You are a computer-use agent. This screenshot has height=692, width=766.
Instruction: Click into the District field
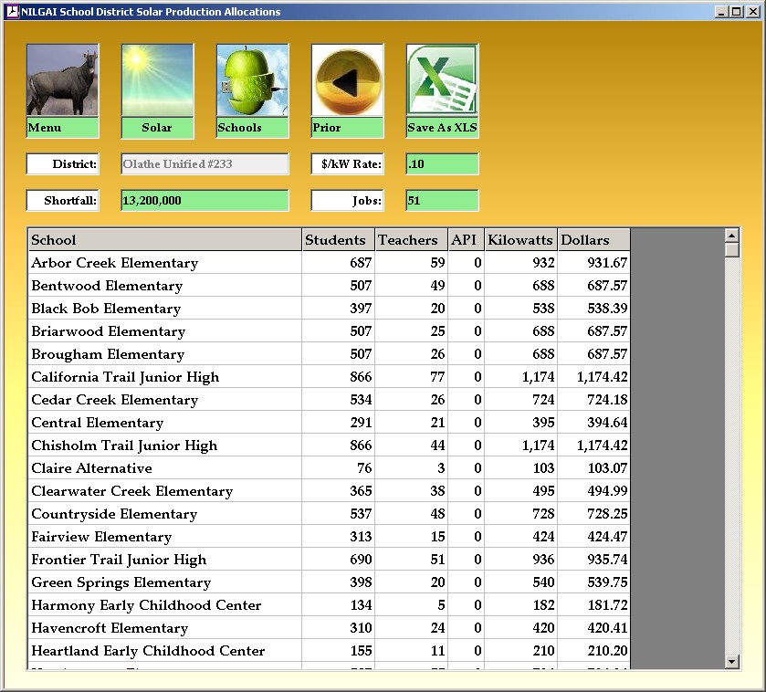(205, 164)
